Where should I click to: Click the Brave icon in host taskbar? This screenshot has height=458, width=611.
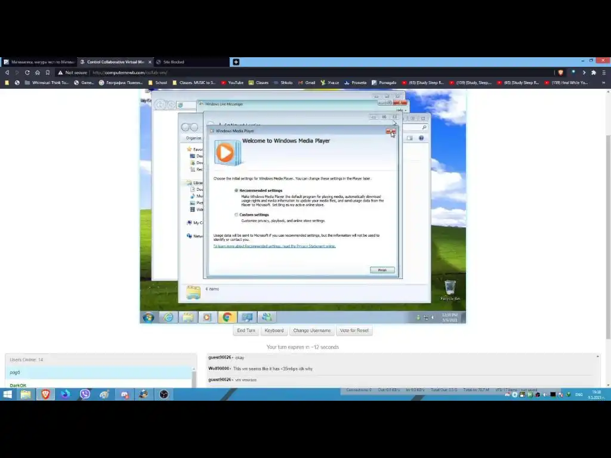coord(45,394)
